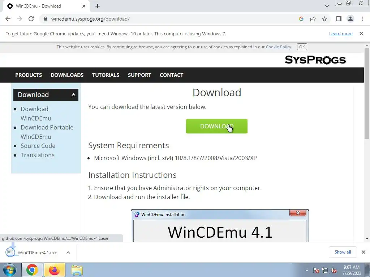The image size is (370, 277).
Task: Click the address bar URL field
Action: [170, 19]
